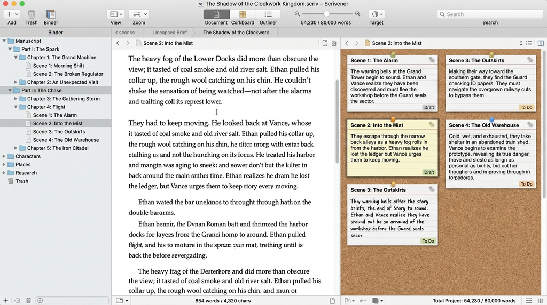Open corkboard footer card size dropdown
The height and width of the screenshot is (305, 547).
[378, 301]
